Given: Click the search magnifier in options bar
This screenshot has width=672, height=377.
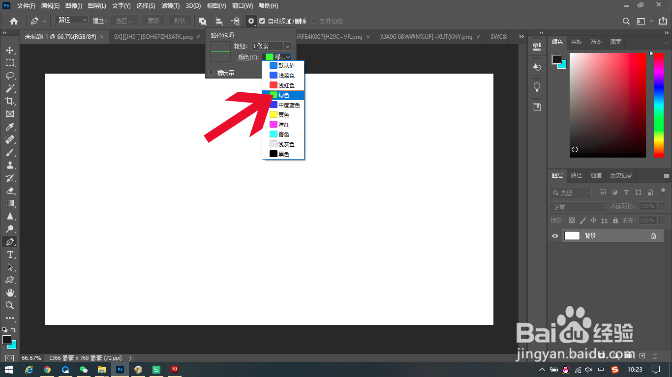Looking at the screenshot, I should pyautogui.click(x=626, y=21).
